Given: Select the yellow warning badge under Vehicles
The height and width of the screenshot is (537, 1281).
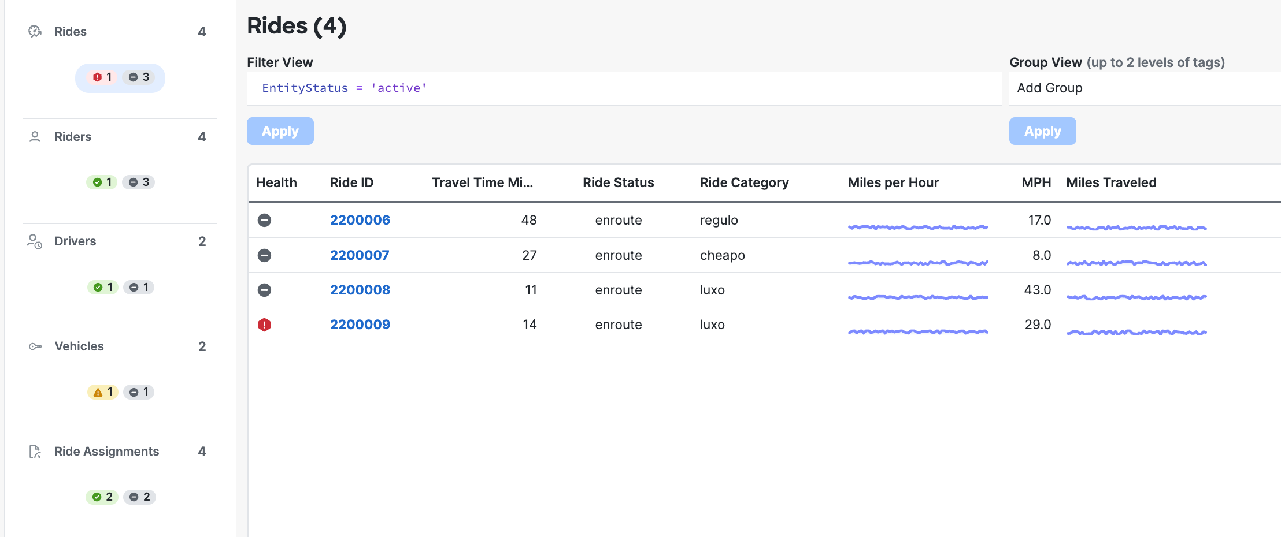Looking at the screenshot, I should 103,392.
